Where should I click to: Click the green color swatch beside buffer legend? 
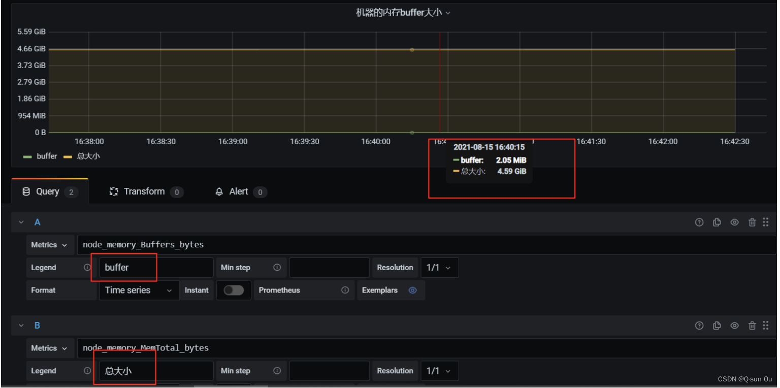tap(28, 156)
